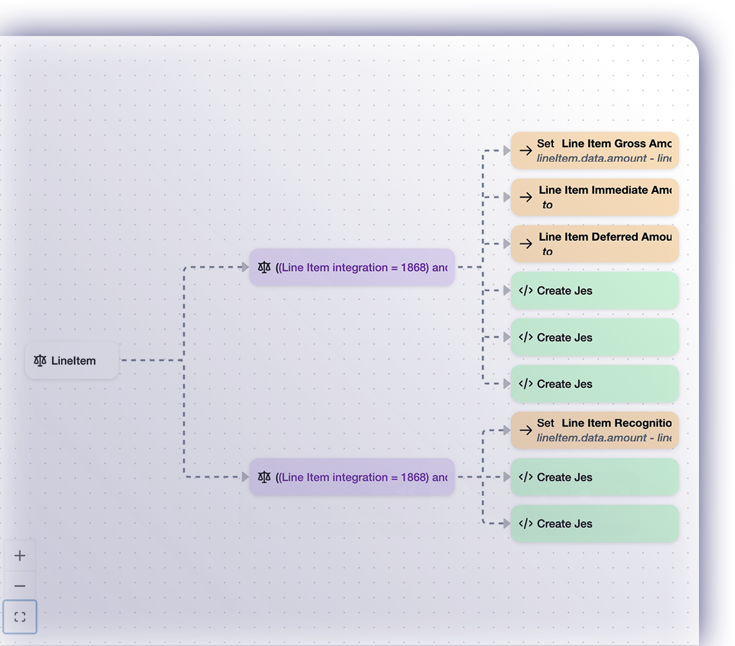
Task: Select the second Create Jes node from top
Action: click(595, 337)
